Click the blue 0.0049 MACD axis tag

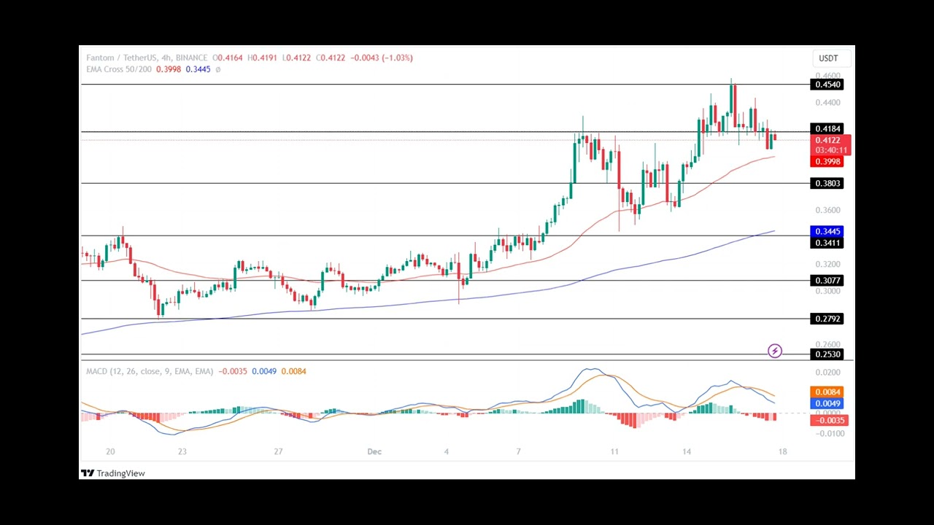point(827,403)
